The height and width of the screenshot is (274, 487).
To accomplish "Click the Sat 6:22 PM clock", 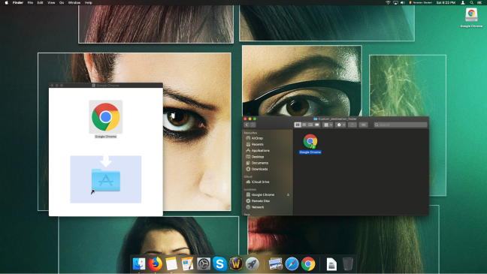I will point(446,2).
